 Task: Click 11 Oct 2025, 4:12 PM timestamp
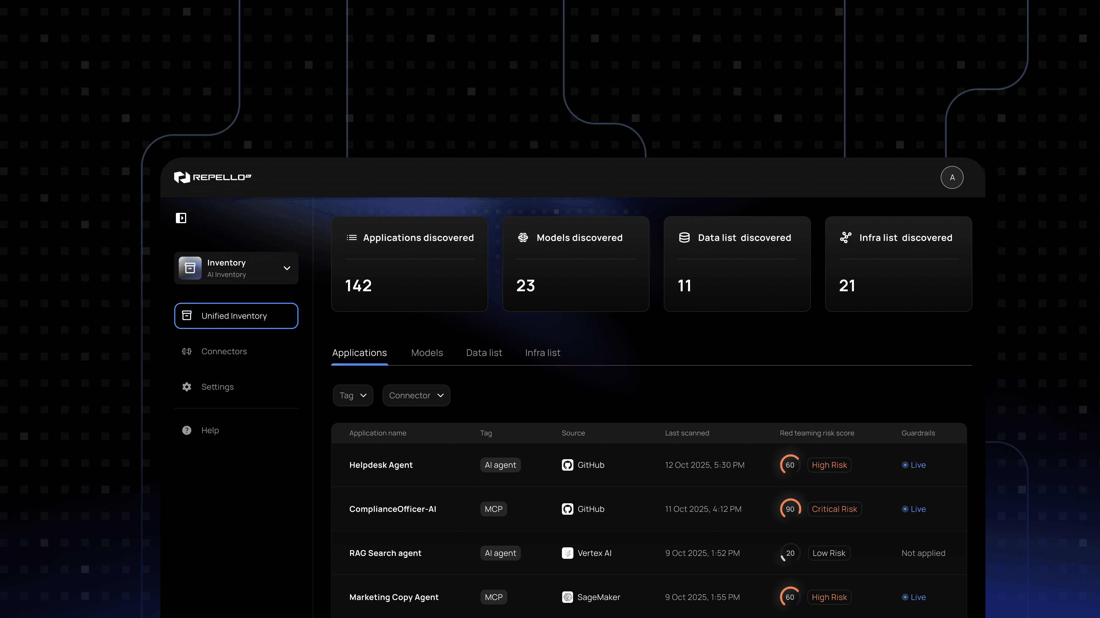[x=703, y=509]
